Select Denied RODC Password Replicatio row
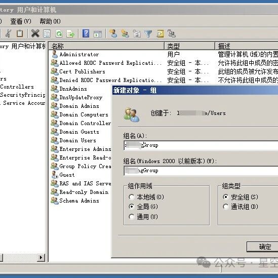This screenshot has height=278, width=278. 106,80
